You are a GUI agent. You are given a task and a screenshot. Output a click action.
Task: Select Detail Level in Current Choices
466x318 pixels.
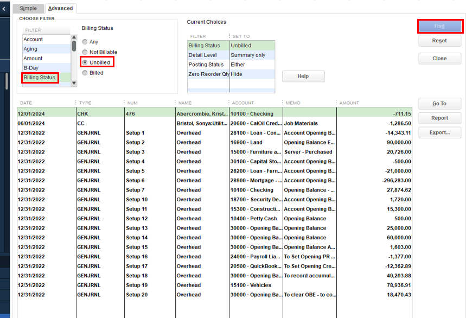203,55
